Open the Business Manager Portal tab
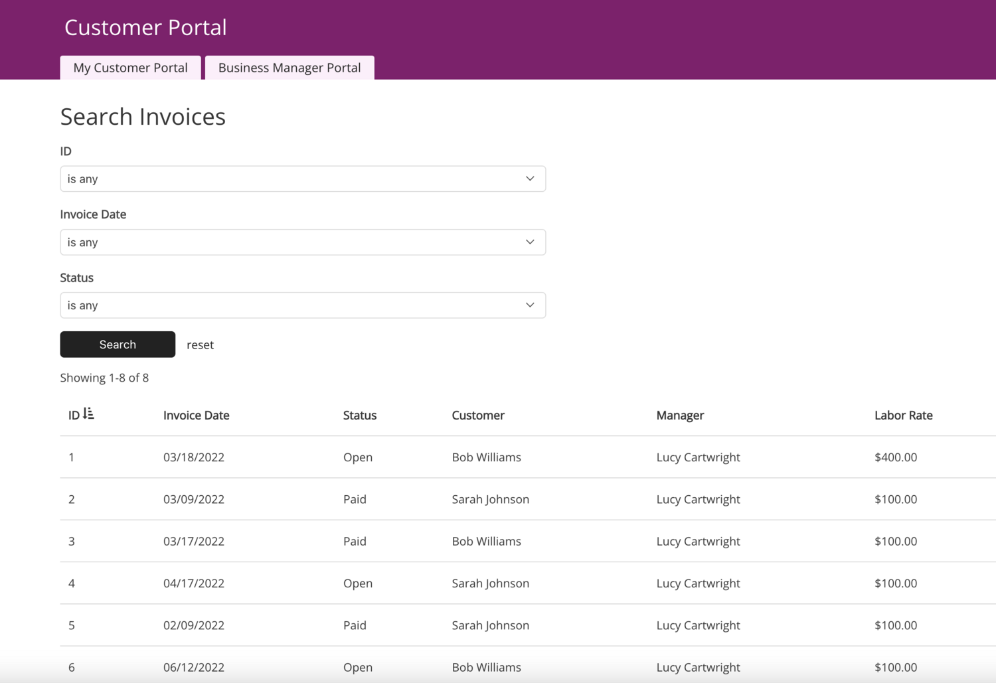Image resolution: width=996 pixels, height=683 pixels. tap(290, 68)
